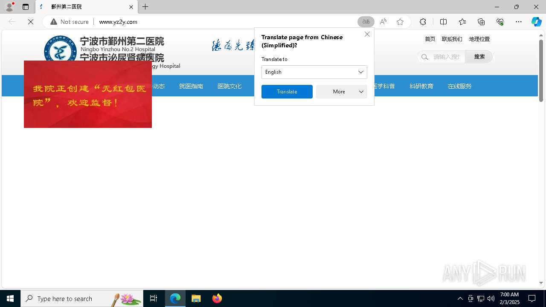Open 地理位置 link
Viewport: 546px width, 307px height.
pos(479,39)
